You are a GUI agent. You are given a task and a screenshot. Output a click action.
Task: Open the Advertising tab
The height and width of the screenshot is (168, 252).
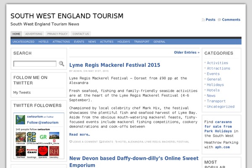coord(34,34)
